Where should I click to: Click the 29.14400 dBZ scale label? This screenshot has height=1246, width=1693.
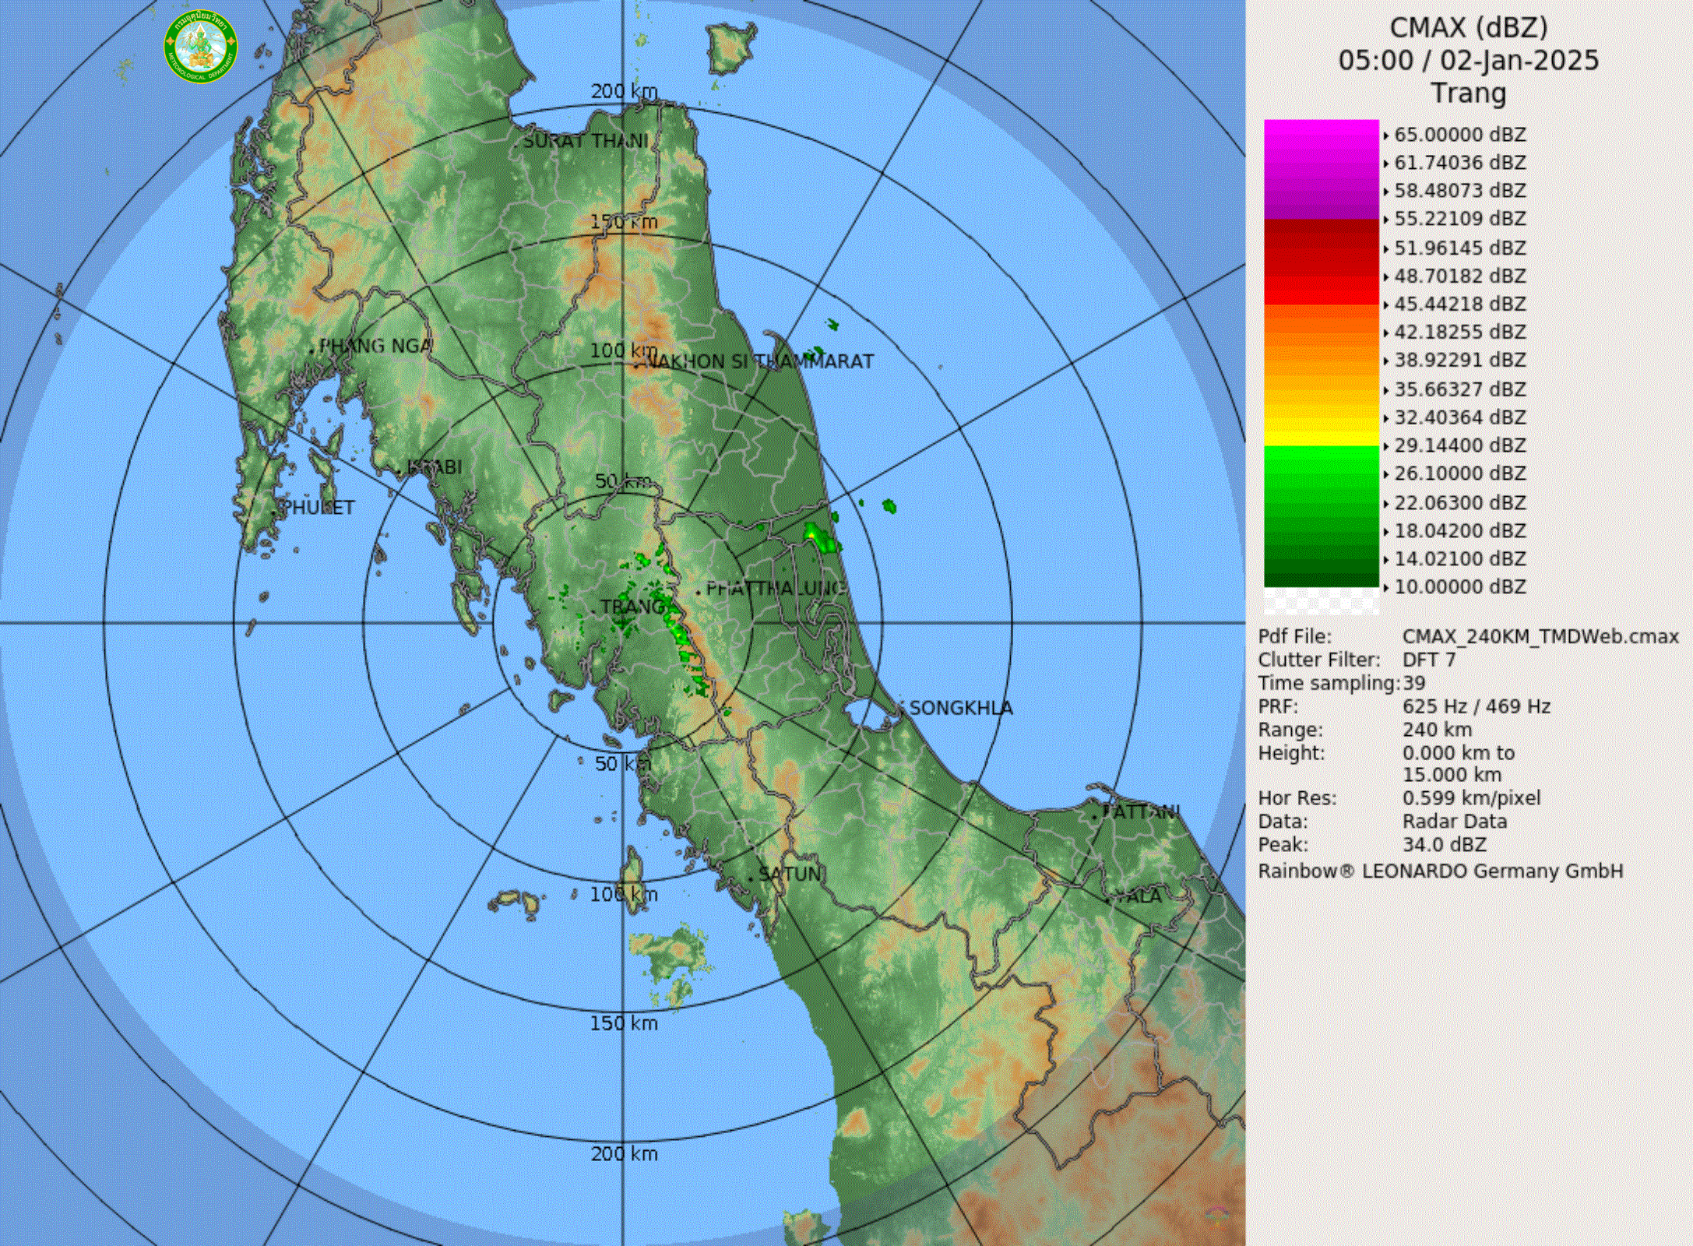[1460, 445]
